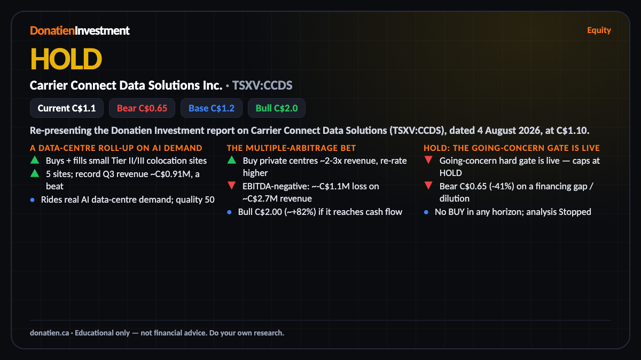Click the green up-triangle next to '5 sites; record Q3 revenue'
The height and width of the screenshot is (360, 641).
coord(34,173)
